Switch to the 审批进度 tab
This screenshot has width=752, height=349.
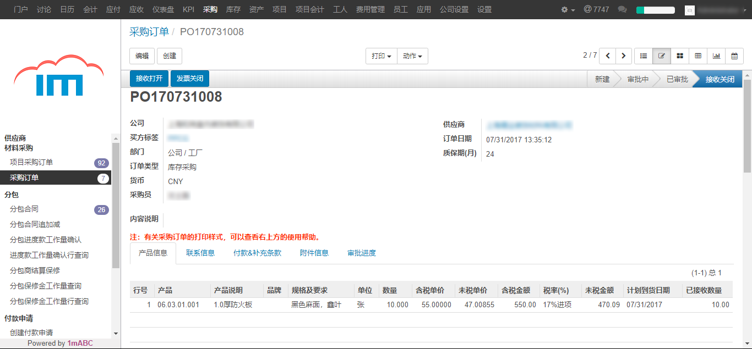click(362, 253)
